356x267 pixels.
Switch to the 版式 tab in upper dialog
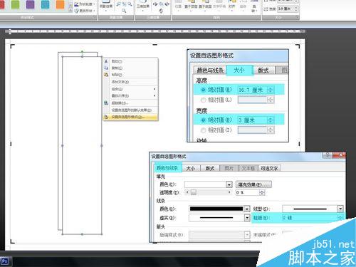tap(263, 70)
